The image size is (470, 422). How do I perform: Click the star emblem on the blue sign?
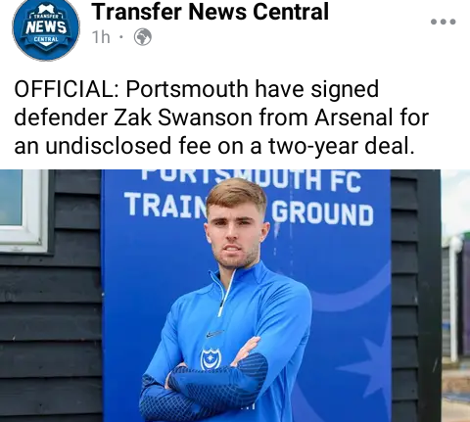point(364,365)
